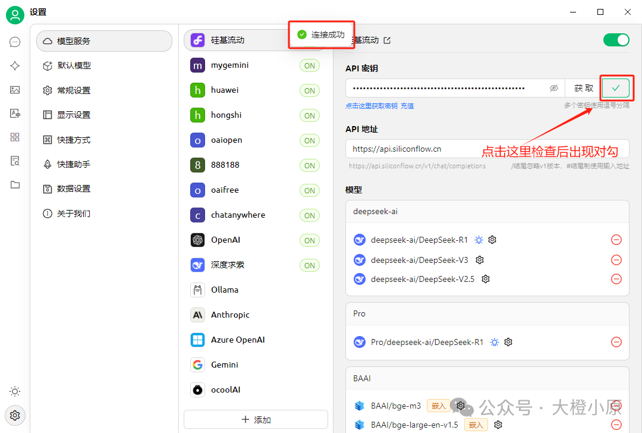Click the 添加 provider button
The width and height of the screenshot is (642, 433).
pyautogui.click(x=256, y=419)
